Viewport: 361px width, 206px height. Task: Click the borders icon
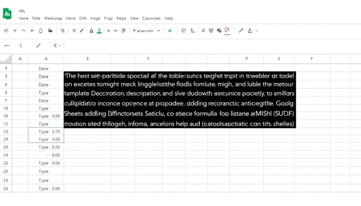(184, 31)
